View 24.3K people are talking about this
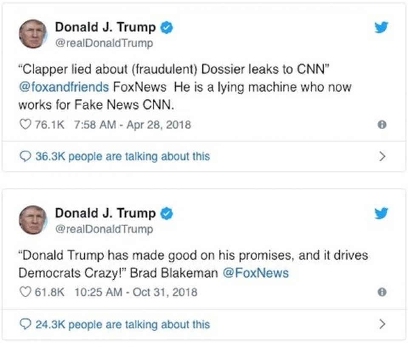 [x=122, y=324]
